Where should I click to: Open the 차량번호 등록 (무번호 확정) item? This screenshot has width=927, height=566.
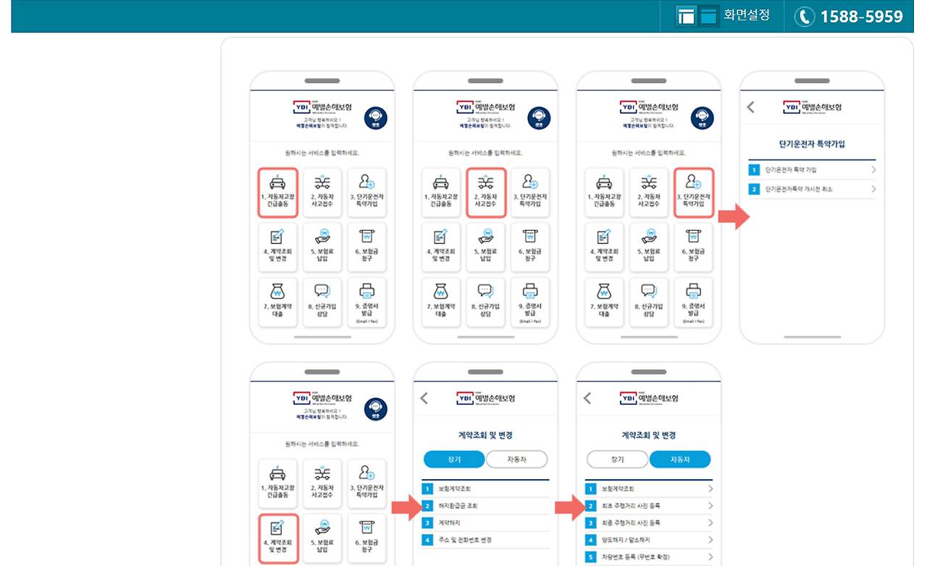click(650, 557)
